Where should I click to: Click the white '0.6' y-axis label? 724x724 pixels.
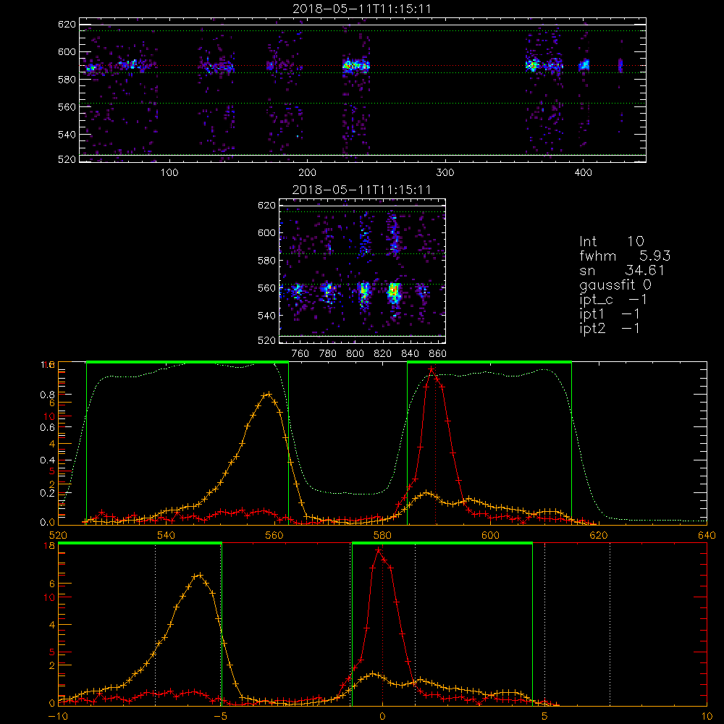pos(47,427)
